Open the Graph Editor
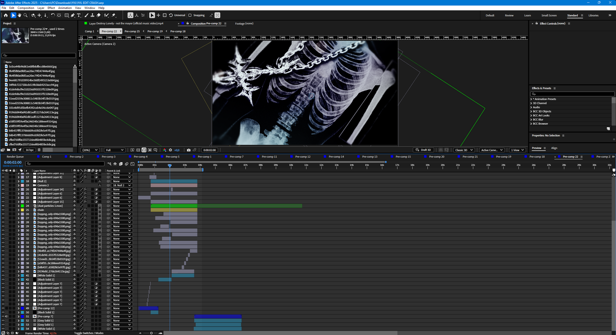 pyautogui.click(x=132, y=164)
